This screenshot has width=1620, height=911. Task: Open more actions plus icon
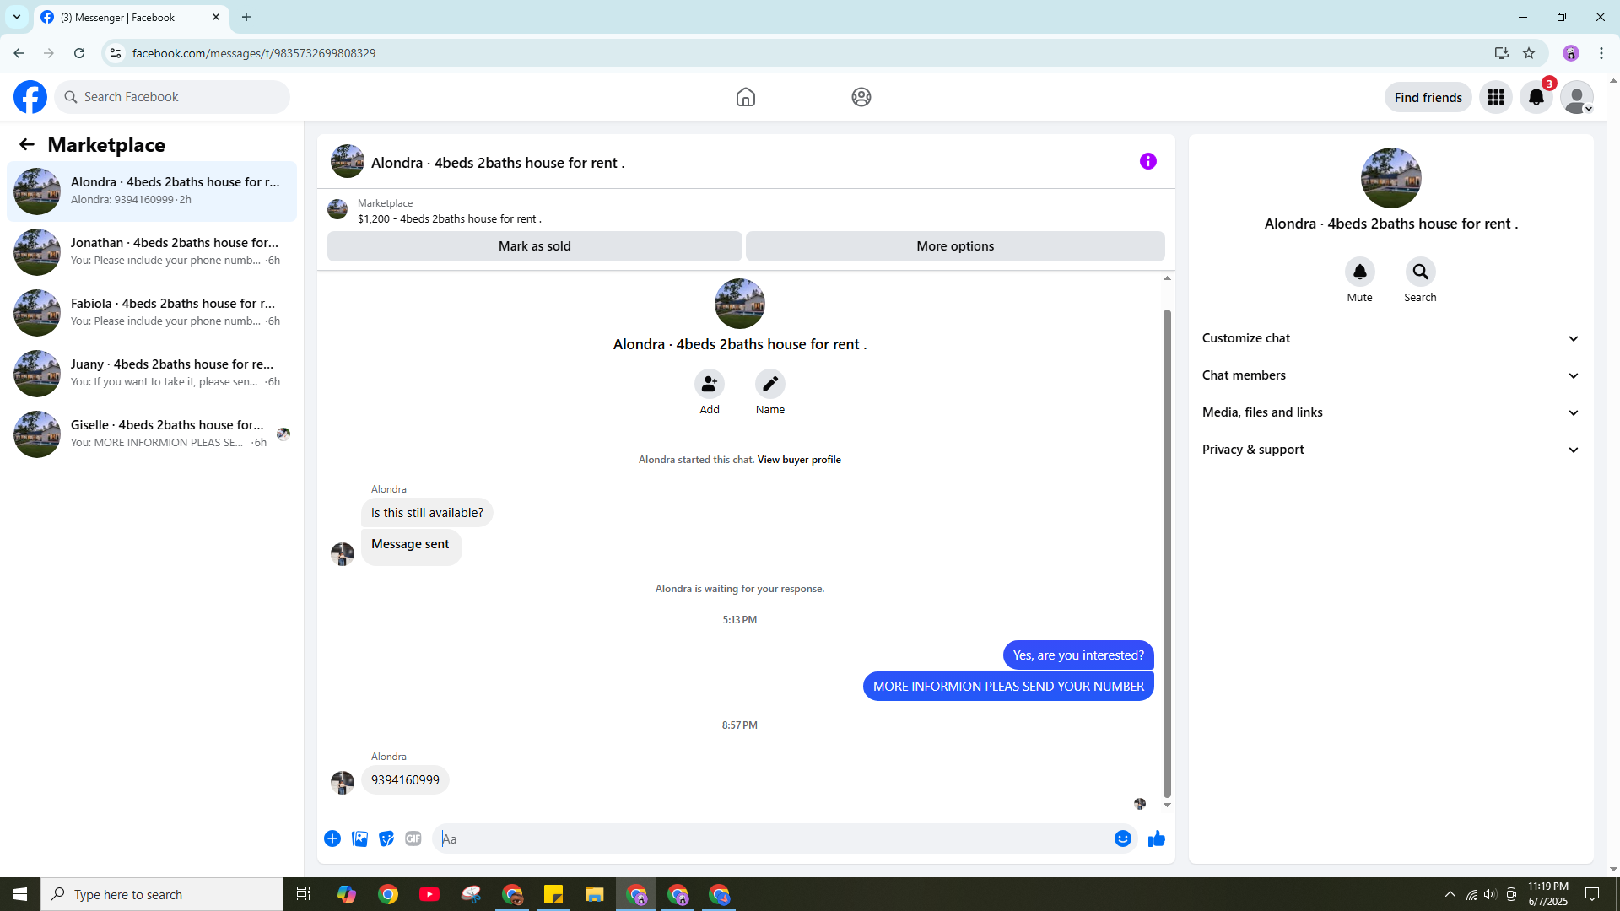pyautogui.click(x=332, y=838)
